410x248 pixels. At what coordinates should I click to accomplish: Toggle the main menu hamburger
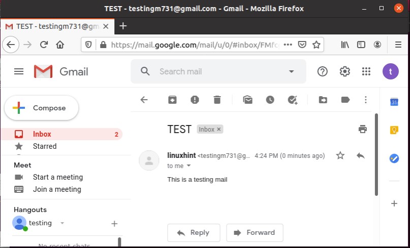[19, 71]
